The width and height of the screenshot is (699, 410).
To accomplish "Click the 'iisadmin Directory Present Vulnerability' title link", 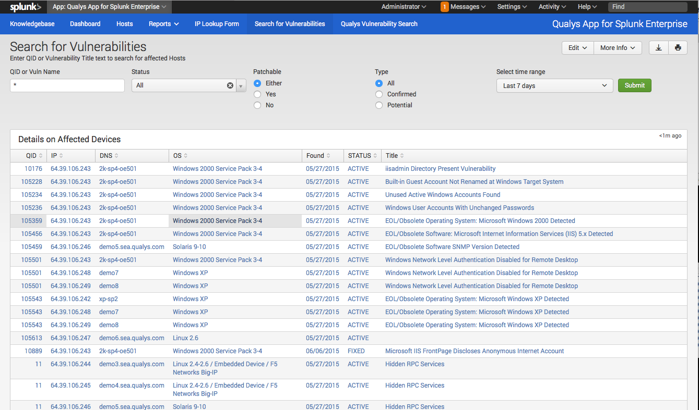I will click(x=441, y=169).
